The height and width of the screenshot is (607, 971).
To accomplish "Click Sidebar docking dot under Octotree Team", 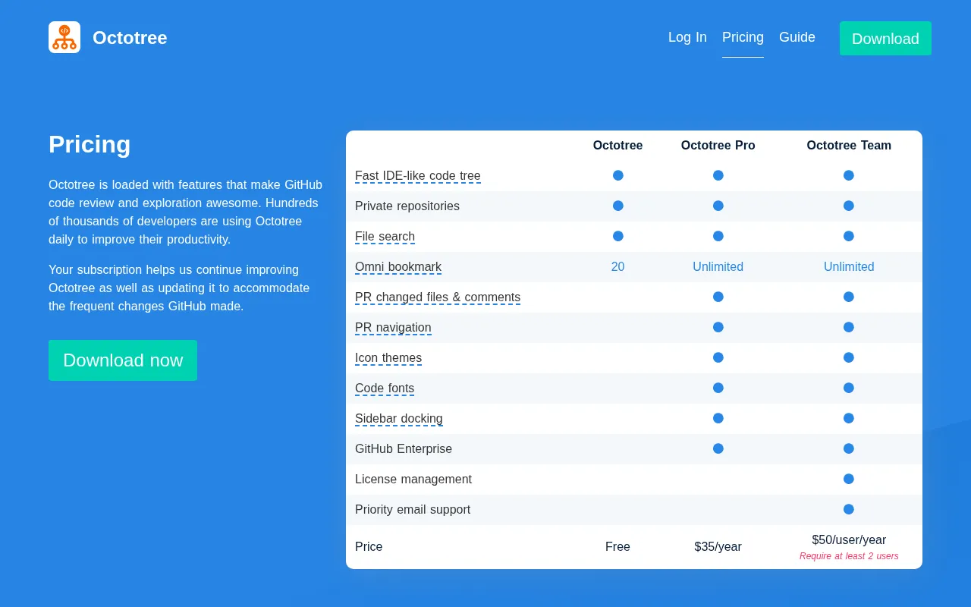I will tap(849, 418).
